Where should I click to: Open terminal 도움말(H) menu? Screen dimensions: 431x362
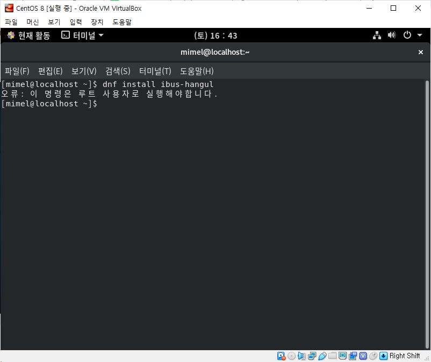coord(197,71)
